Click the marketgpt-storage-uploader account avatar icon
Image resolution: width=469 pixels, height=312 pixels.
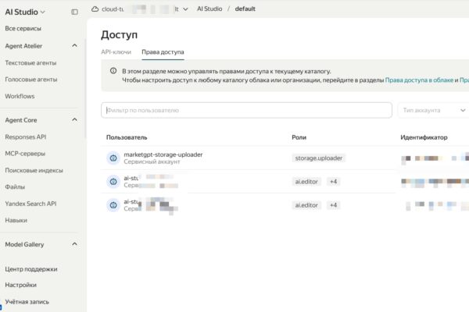(x=113, y=158)
